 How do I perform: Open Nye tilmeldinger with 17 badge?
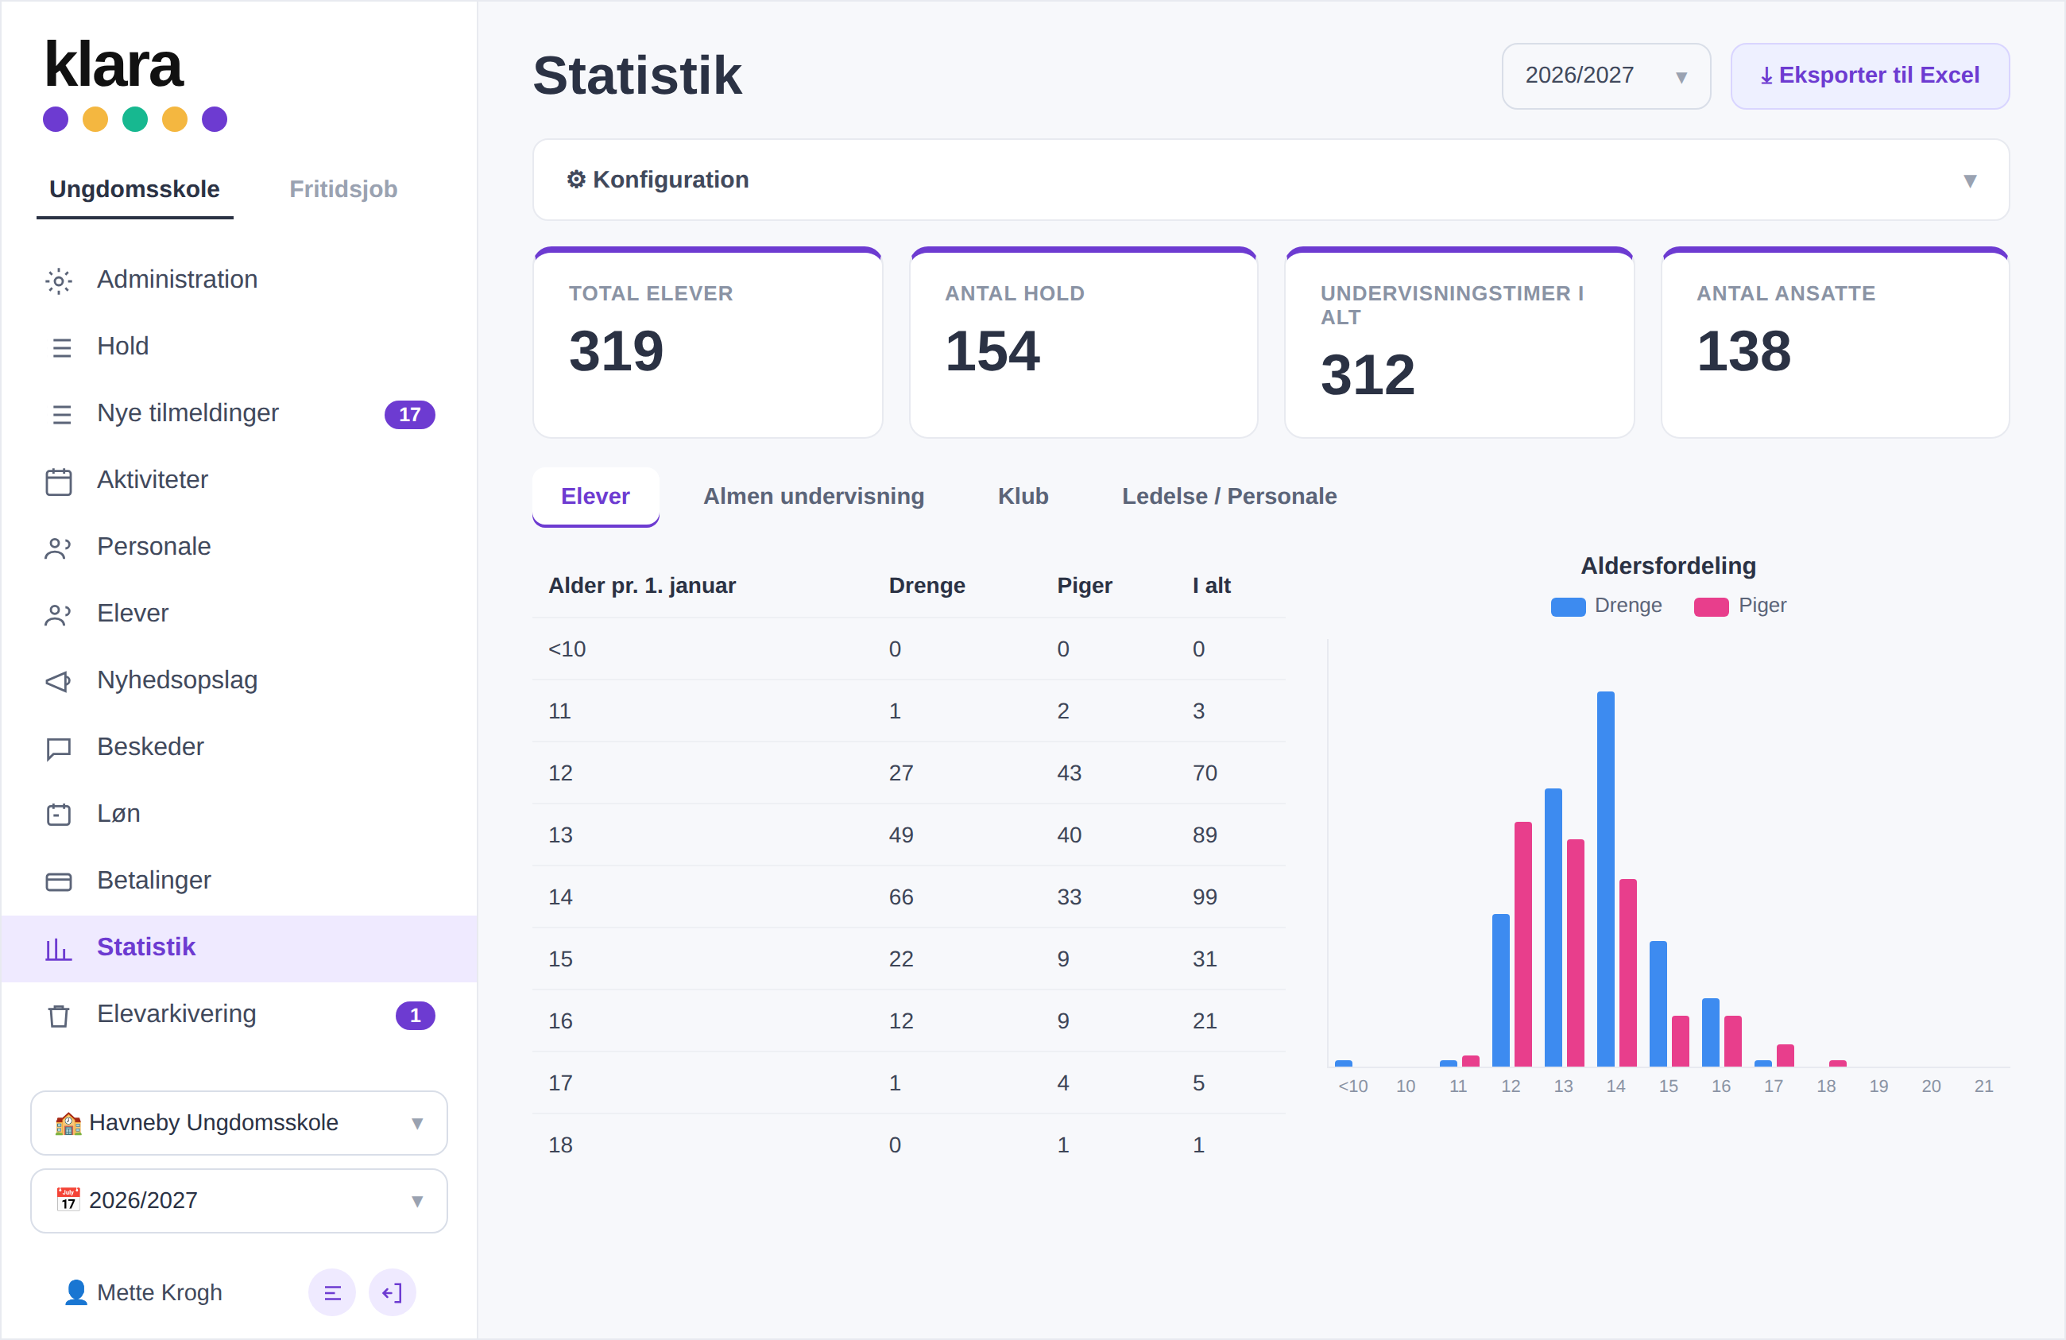238,413
